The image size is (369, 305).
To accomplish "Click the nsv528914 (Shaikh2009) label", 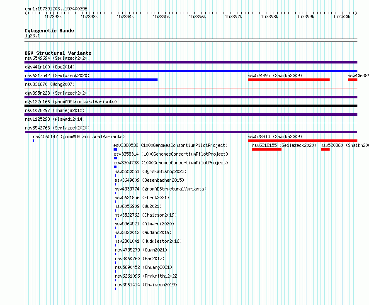I will (x=275, y=137).
